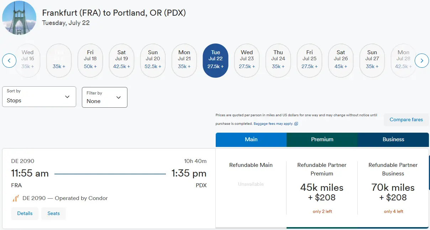Click the Condor airline logo icon
This screenshot has height=230, width=430.
pos(15,198)
